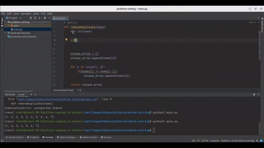Viewport: 264px width, 148px height.
Task: Click the Expand All icon in the Project panel
Action: tap(35, 18)
